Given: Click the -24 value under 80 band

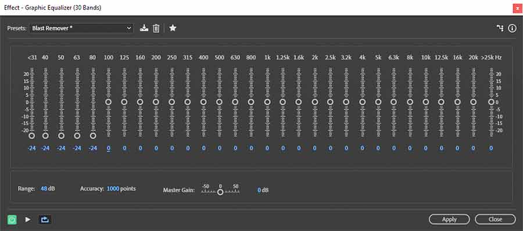Looking at the screenshot, I should click(x=93, y=148).
